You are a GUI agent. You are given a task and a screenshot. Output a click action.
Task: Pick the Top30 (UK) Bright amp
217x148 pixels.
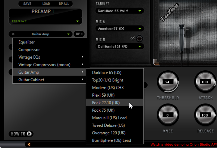(x=115, y=80)
